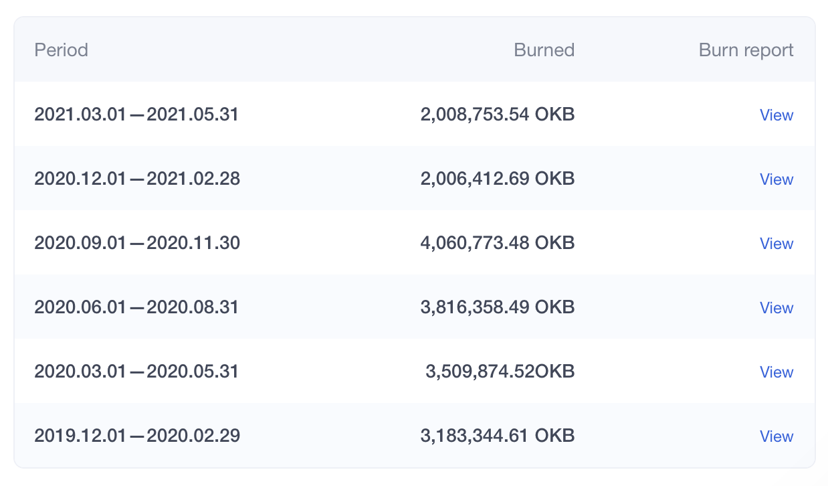Select the 2021.03.01—2021.05.31 period cell

(x=136, y=114)
